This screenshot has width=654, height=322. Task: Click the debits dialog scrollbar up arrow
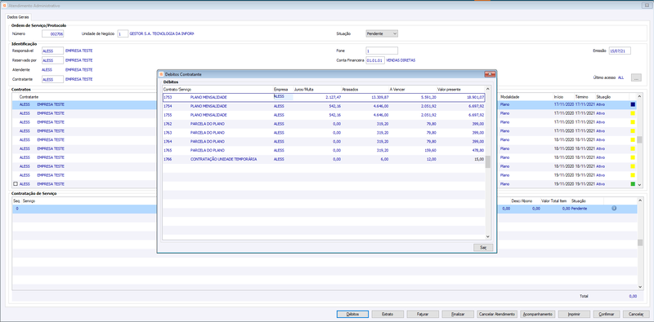point(488,89)
